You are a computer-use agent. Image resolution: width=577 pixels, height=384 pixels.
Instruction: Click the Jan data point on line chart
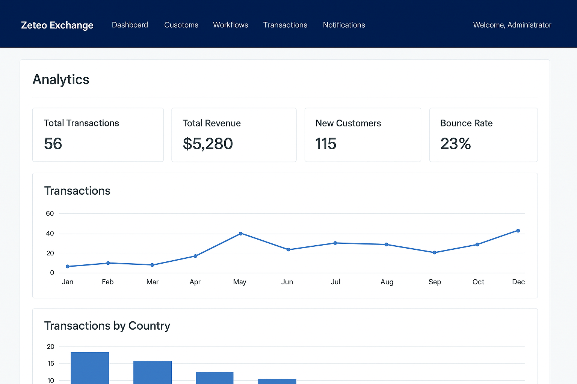pos(68,267)
